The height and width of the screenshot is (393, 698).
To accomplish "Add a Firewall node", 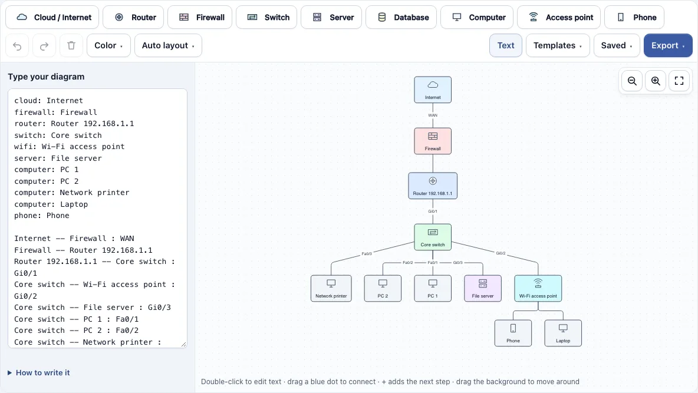I will 200,17.
